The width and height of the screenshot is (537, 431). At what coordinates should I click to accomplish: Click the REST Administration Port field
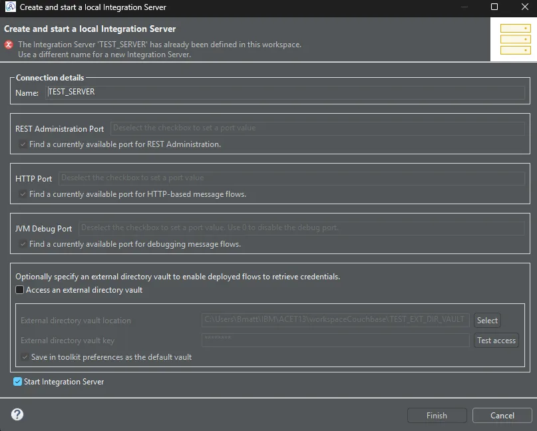pyautogui.click(x=317, y=128)
